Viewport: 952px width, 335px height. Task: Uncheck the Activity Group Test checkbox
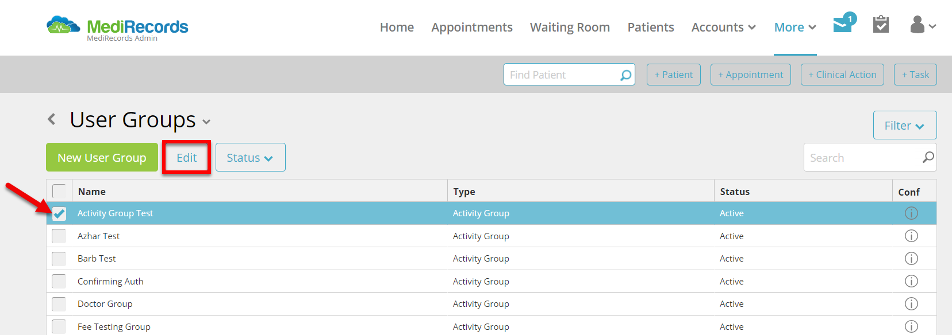tap(59, 213)
